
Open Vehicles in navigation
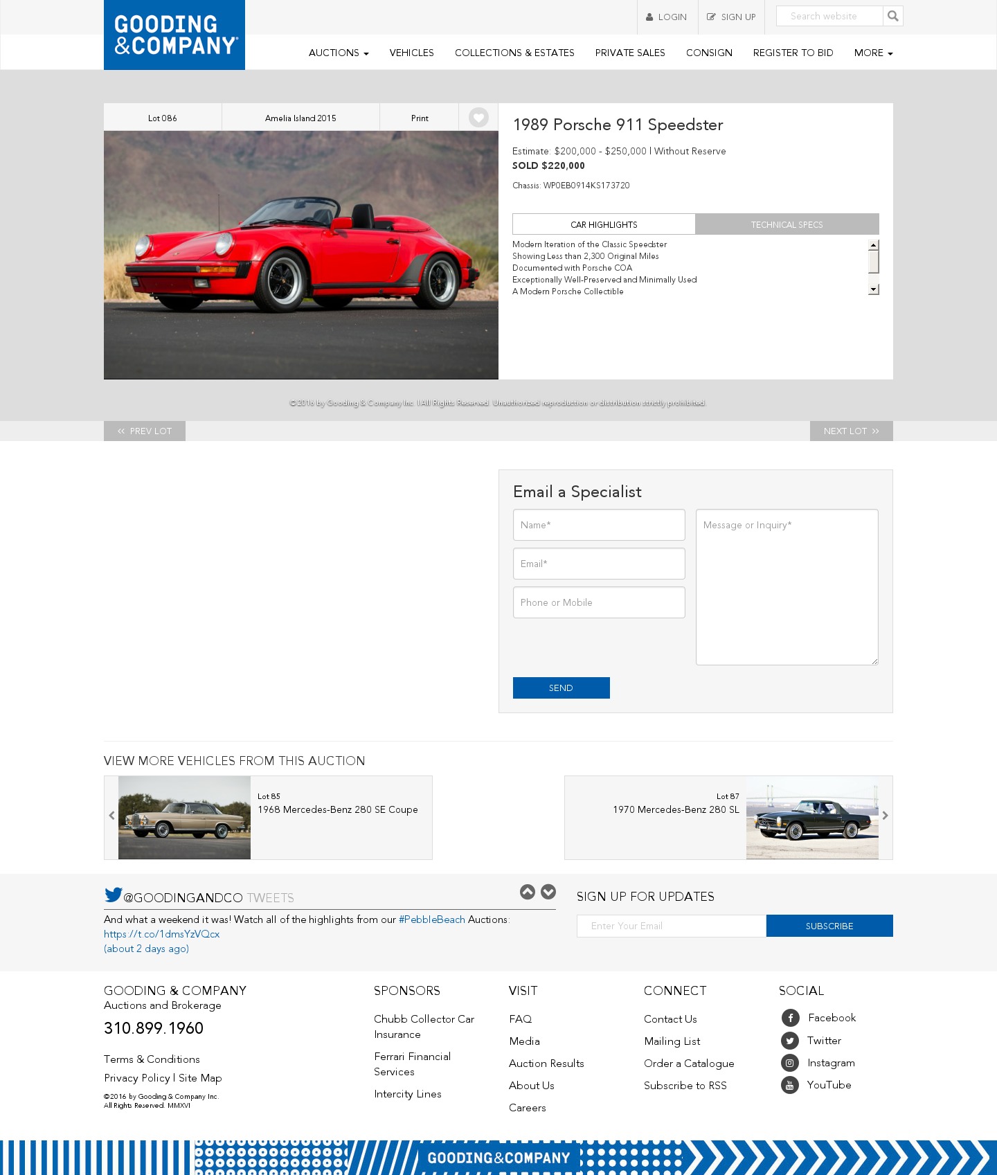[x=411, y=53]
